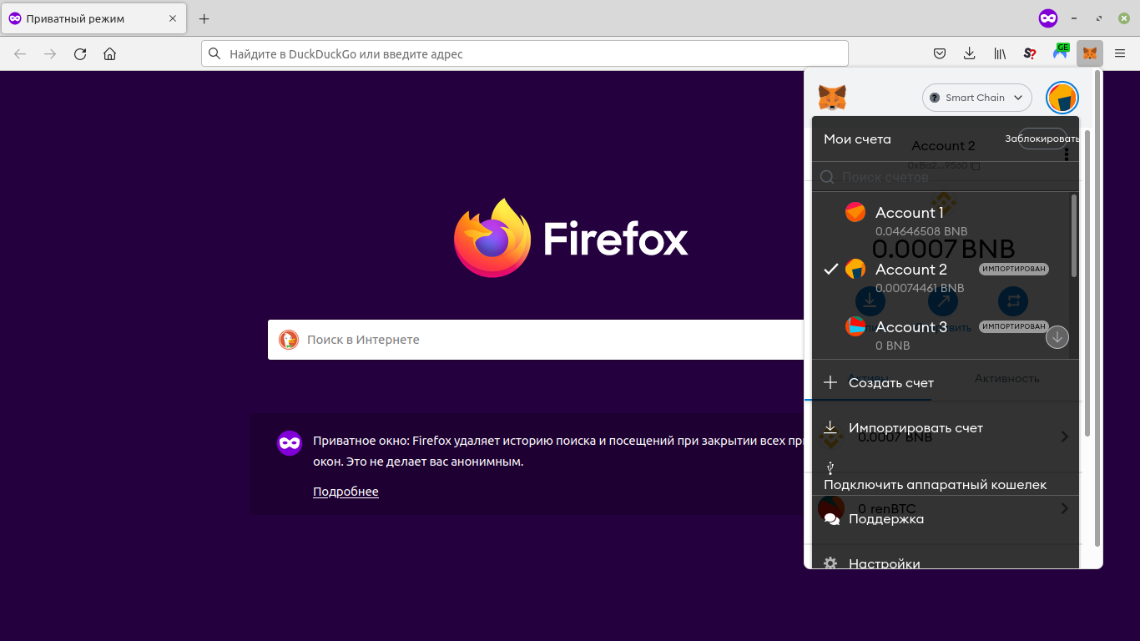Click the gear icon beside Настройки
Screen dimensions: 1140x641
click(x=830, y=563)
